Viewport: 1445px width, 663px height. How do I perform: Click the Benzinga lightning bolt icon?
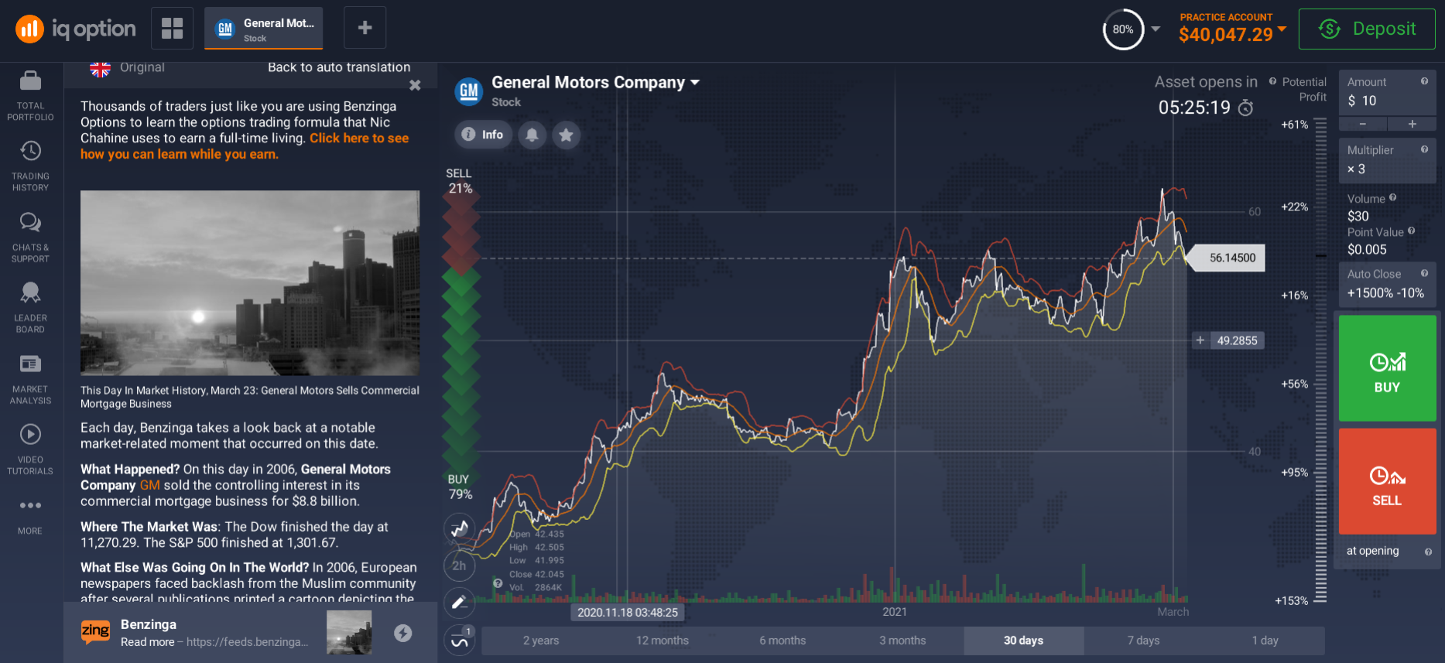(x=402, y=633)
